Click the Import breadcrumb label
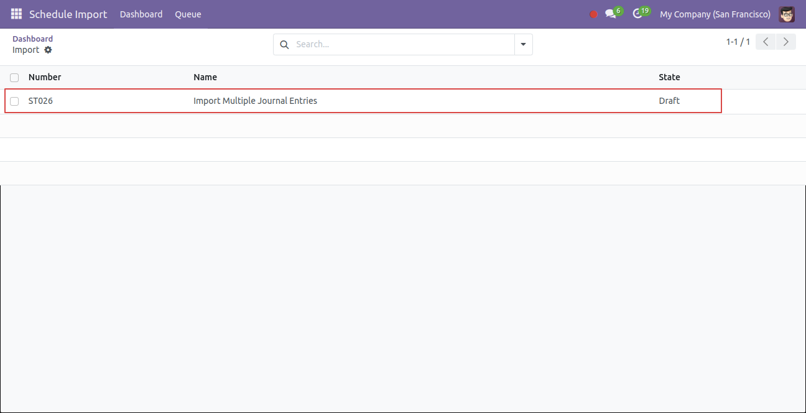The width and height of the screenshot is (806, 413). (x=25, y=50)
